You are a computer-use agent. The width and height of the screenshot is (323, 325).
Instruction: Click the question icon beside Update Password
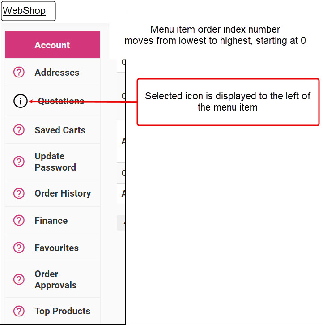19,162
